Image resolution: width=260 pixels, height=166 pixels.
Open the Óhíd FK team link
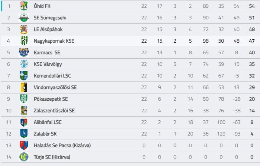(x=42, y=6)
